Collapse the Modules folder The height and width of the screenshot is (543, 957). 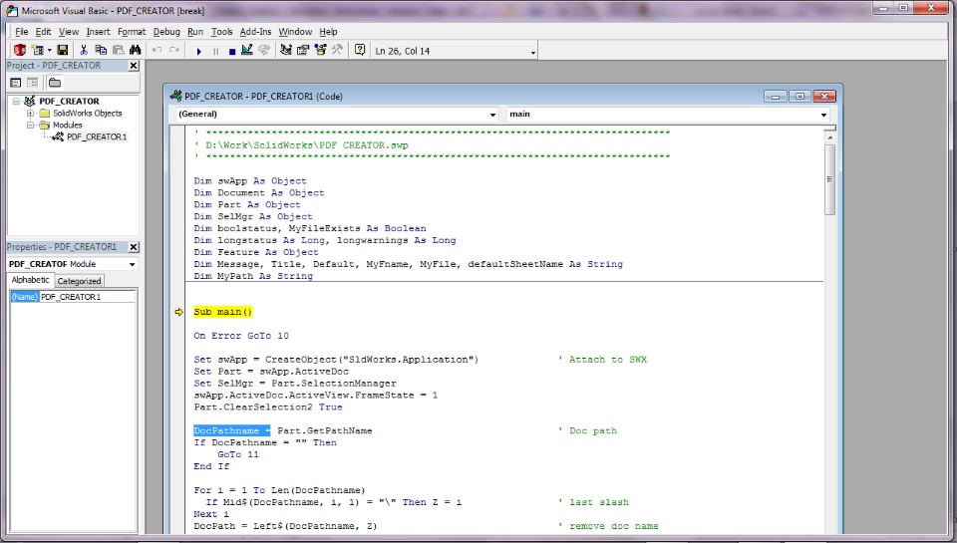30,126
